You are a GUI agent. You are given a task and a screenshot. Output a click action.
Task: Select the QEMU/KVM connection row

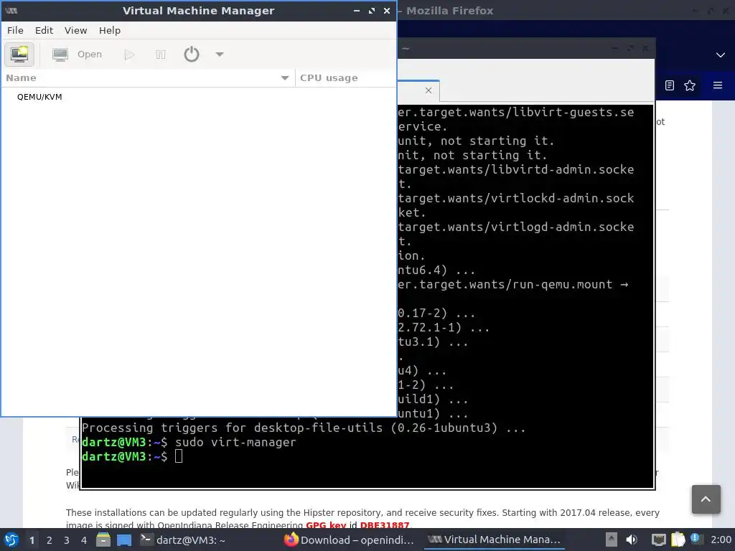pos(199,97)
